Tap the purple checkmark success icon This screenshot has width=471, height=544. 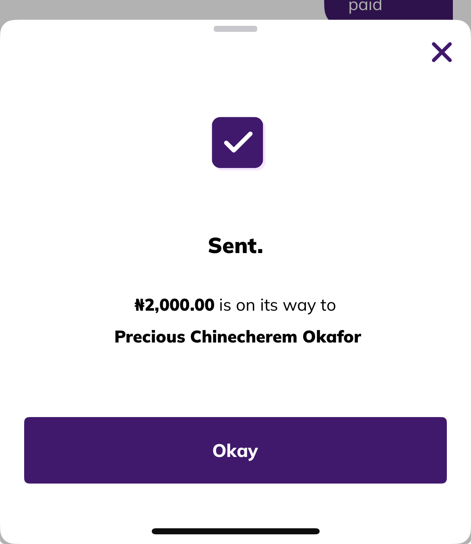238,143
